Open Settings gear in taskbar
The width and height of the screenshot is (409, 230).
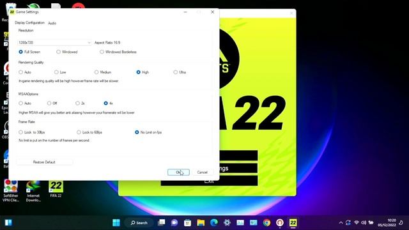pos(228,223)
